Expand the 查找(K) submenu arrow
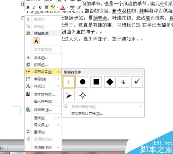Viewport: 173px width, 154px height. coord(58,118)
